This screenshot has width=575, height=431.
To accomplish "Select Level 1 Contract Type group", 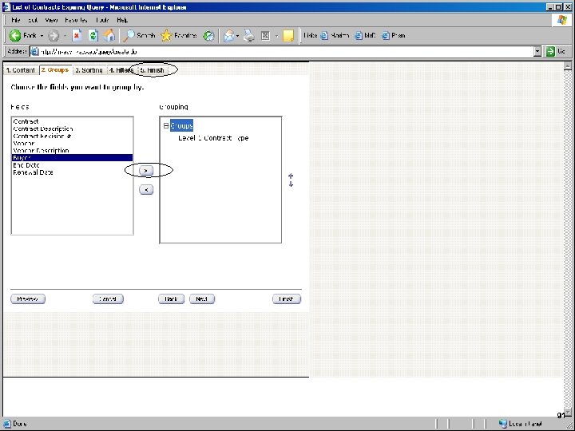I will [x=213, y=138].
